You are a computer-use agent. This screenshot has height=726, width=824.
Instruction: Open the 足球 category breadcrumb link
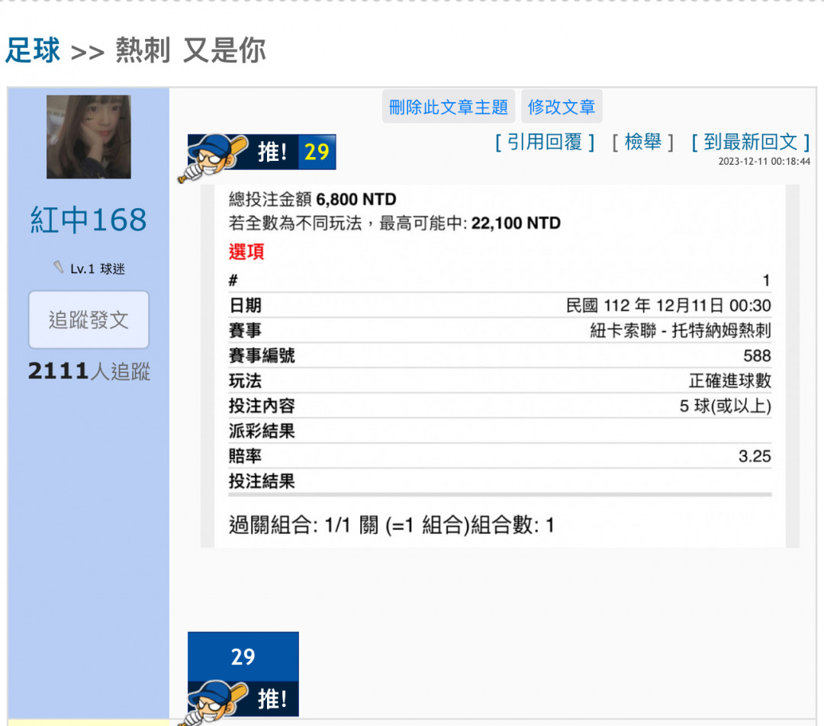[33, 50]
